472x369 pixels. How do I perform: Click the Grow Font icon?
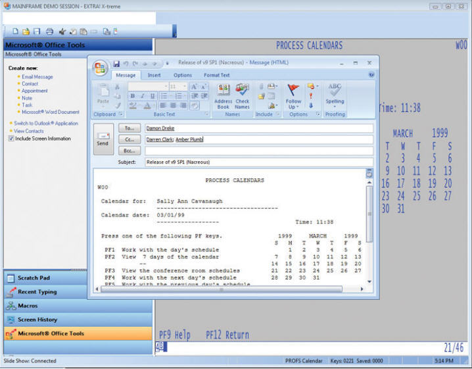pyautogui.click(x=194, y=87)
